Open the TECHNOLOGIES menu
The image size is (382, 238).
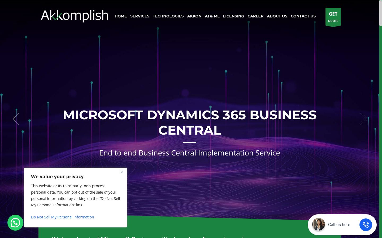168,16
